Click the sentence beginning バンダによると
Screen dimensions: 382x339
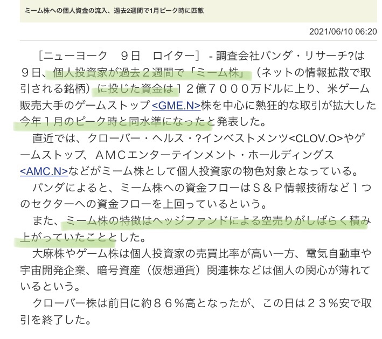click(x=196, y=196)
